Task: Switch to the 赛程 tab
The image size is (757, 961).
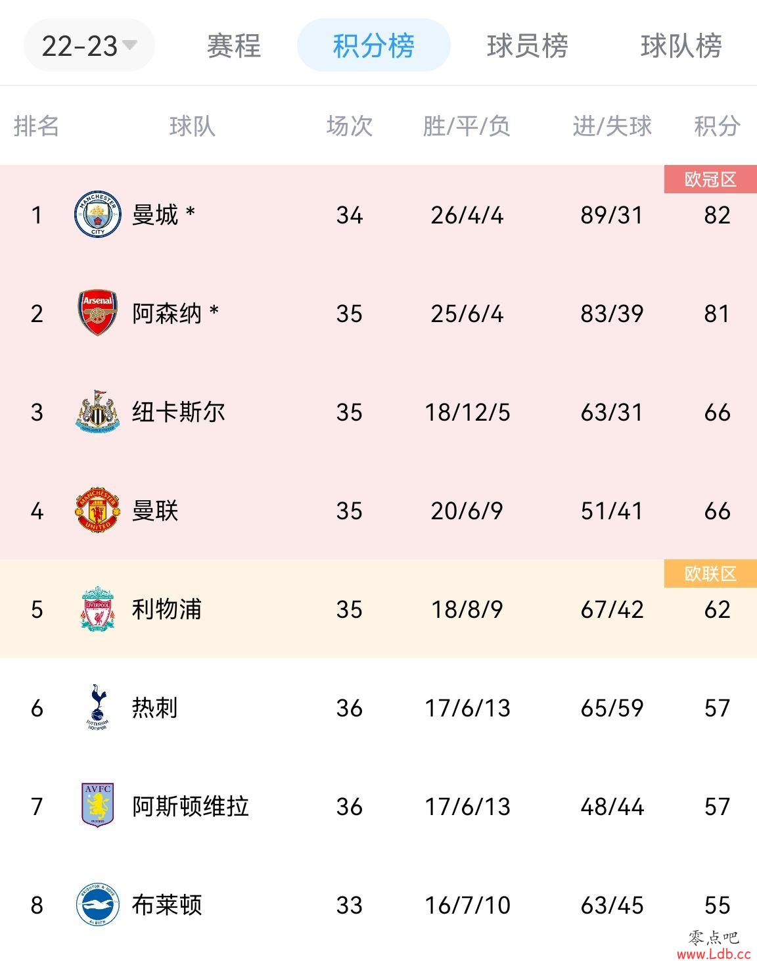Action: (x=234, y=46)
